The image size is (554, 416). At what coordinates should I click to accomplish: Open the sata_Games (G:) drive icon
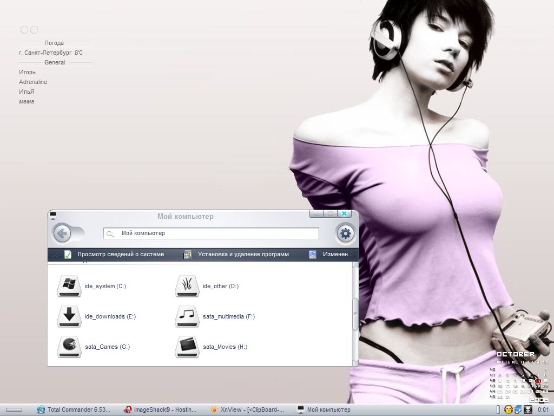pos(69,347)
